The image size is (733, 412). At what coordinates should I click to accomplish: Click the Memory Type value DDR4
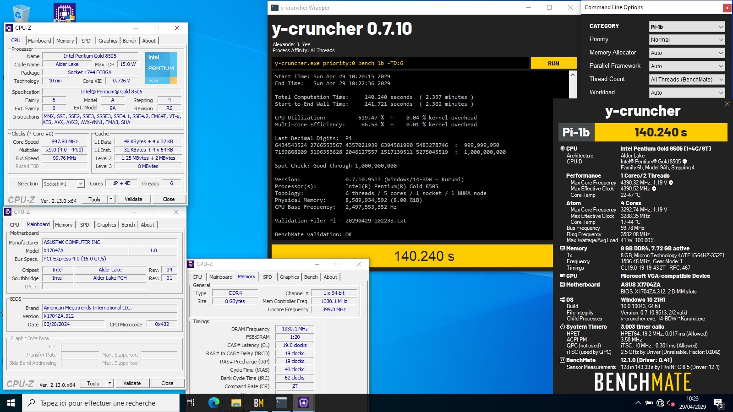tap(235, 293)
